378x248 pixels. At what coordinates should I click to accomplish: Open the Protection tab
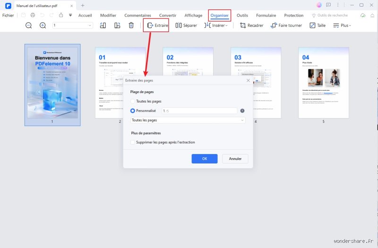[x=293, y=15]
